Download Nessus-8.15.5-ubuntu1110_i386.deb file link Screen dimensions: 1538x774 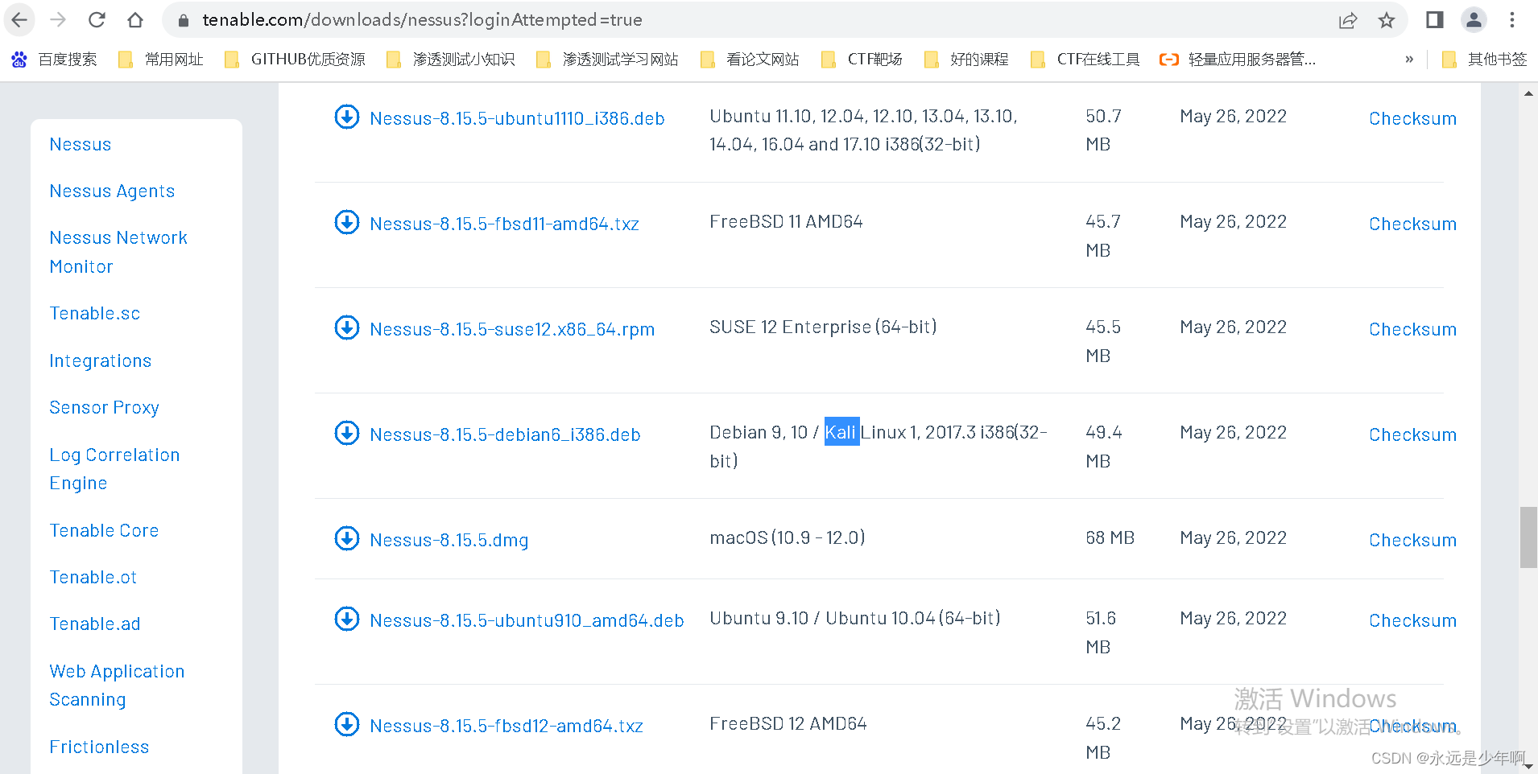pos(517,119)
